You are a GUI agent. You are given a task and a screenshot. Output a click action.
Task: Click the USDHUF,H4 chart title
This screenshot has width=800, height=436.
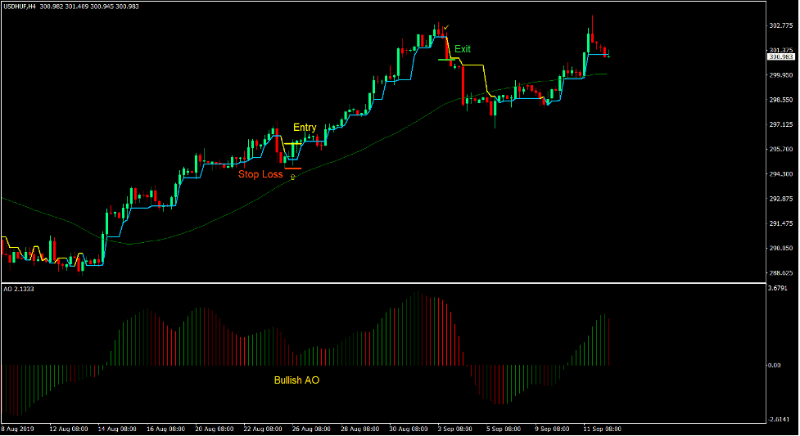(x=19, y=7)
